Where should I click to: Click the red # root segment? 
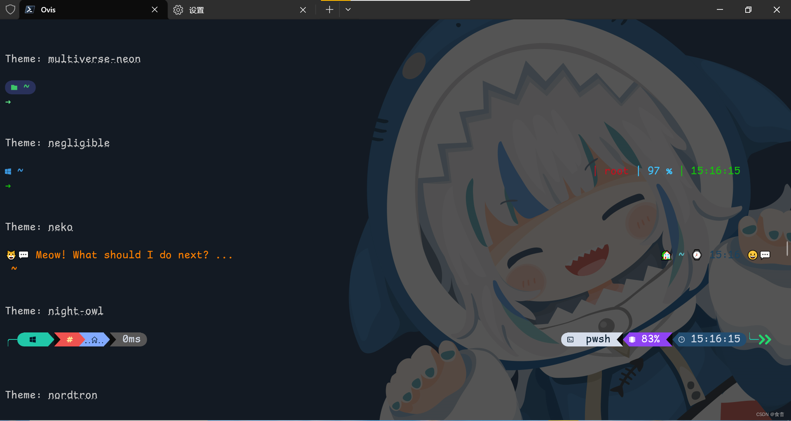coord(69,339)
